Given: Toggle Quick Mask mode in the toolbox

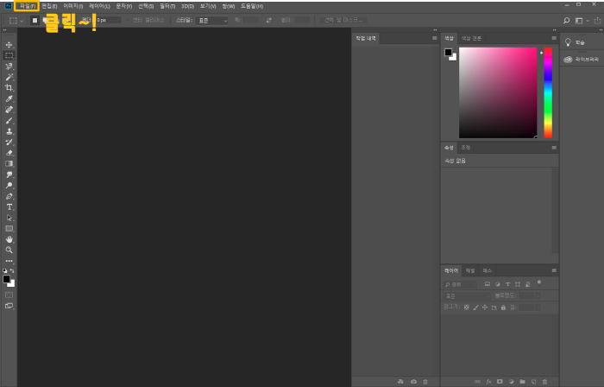Looking at the screenshot, I should 9,295.
